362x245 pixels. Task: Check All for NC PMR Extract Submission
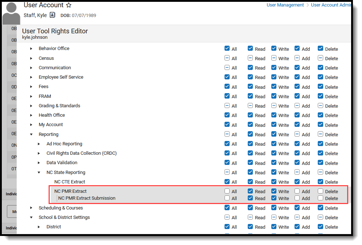click(227, 198)
